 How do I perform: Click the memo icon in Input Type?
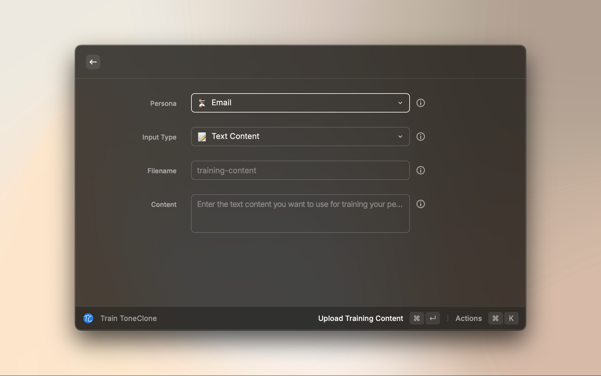(x=202, y=137)
